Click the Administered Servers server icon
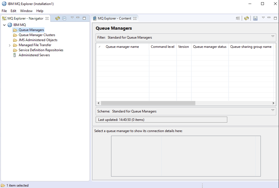Viewport: 279px width, 188px height. click(15, 55)
